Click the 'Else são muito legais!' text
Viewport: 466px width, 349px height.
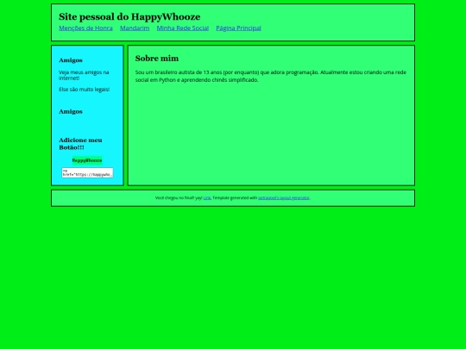(x=84, y=90)
